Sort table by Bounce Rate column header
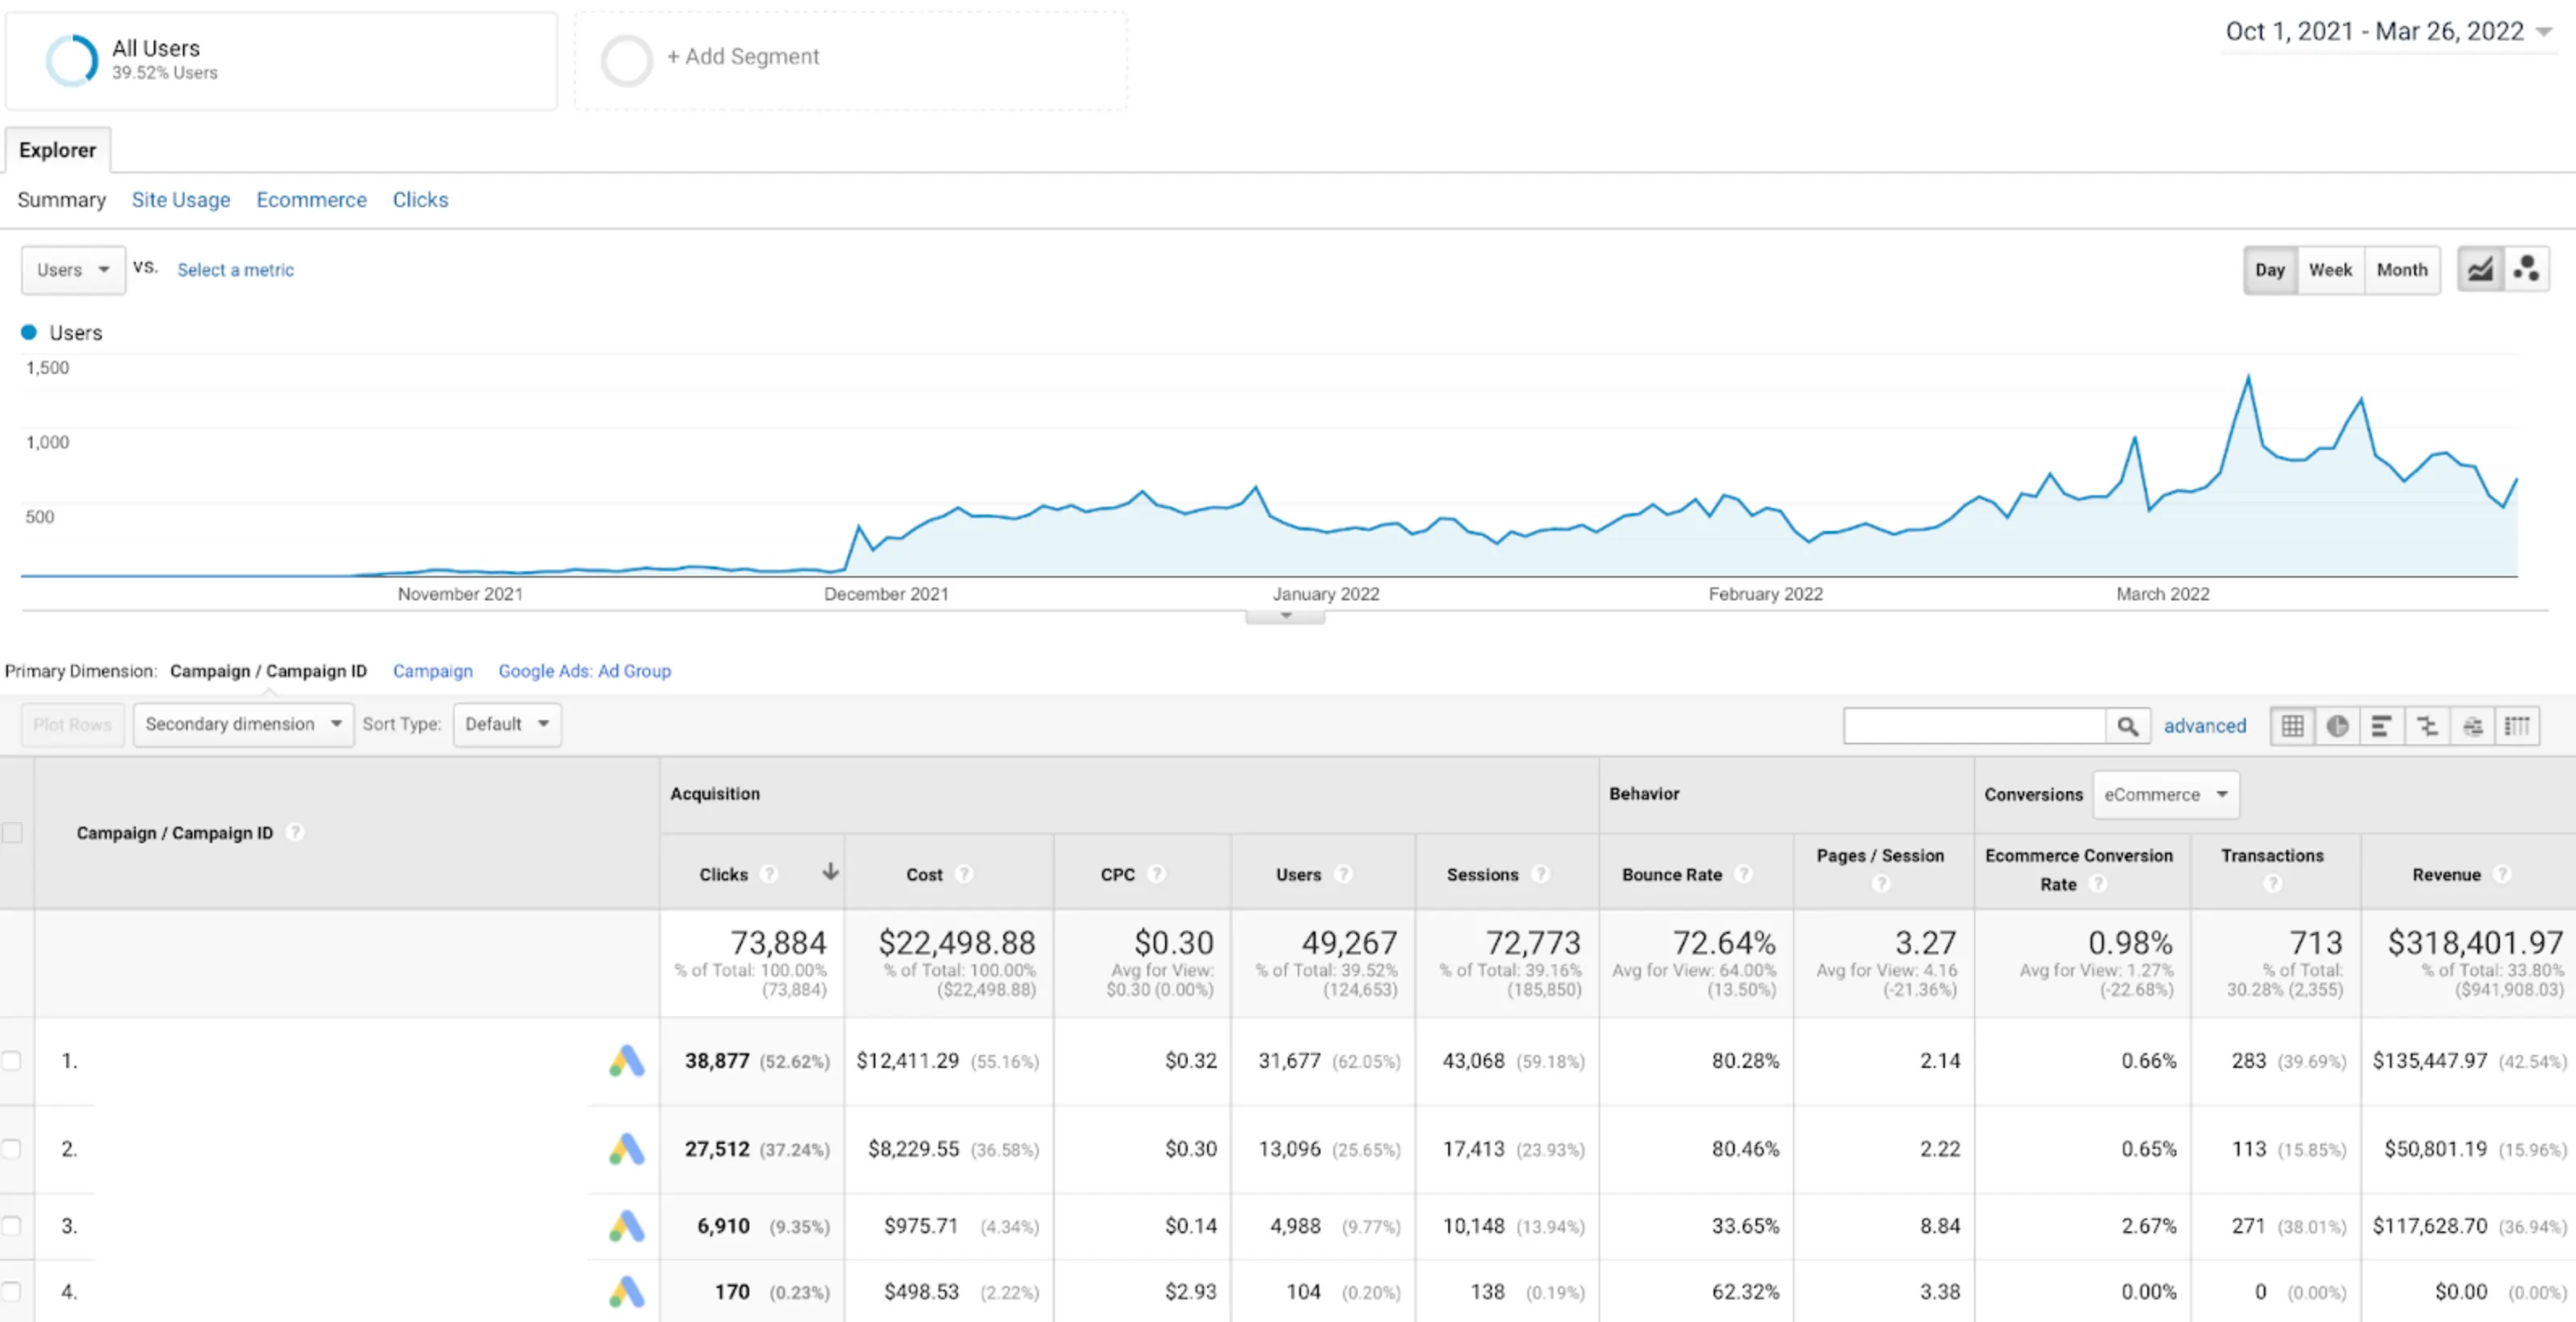 click(x=1672, y=875)
